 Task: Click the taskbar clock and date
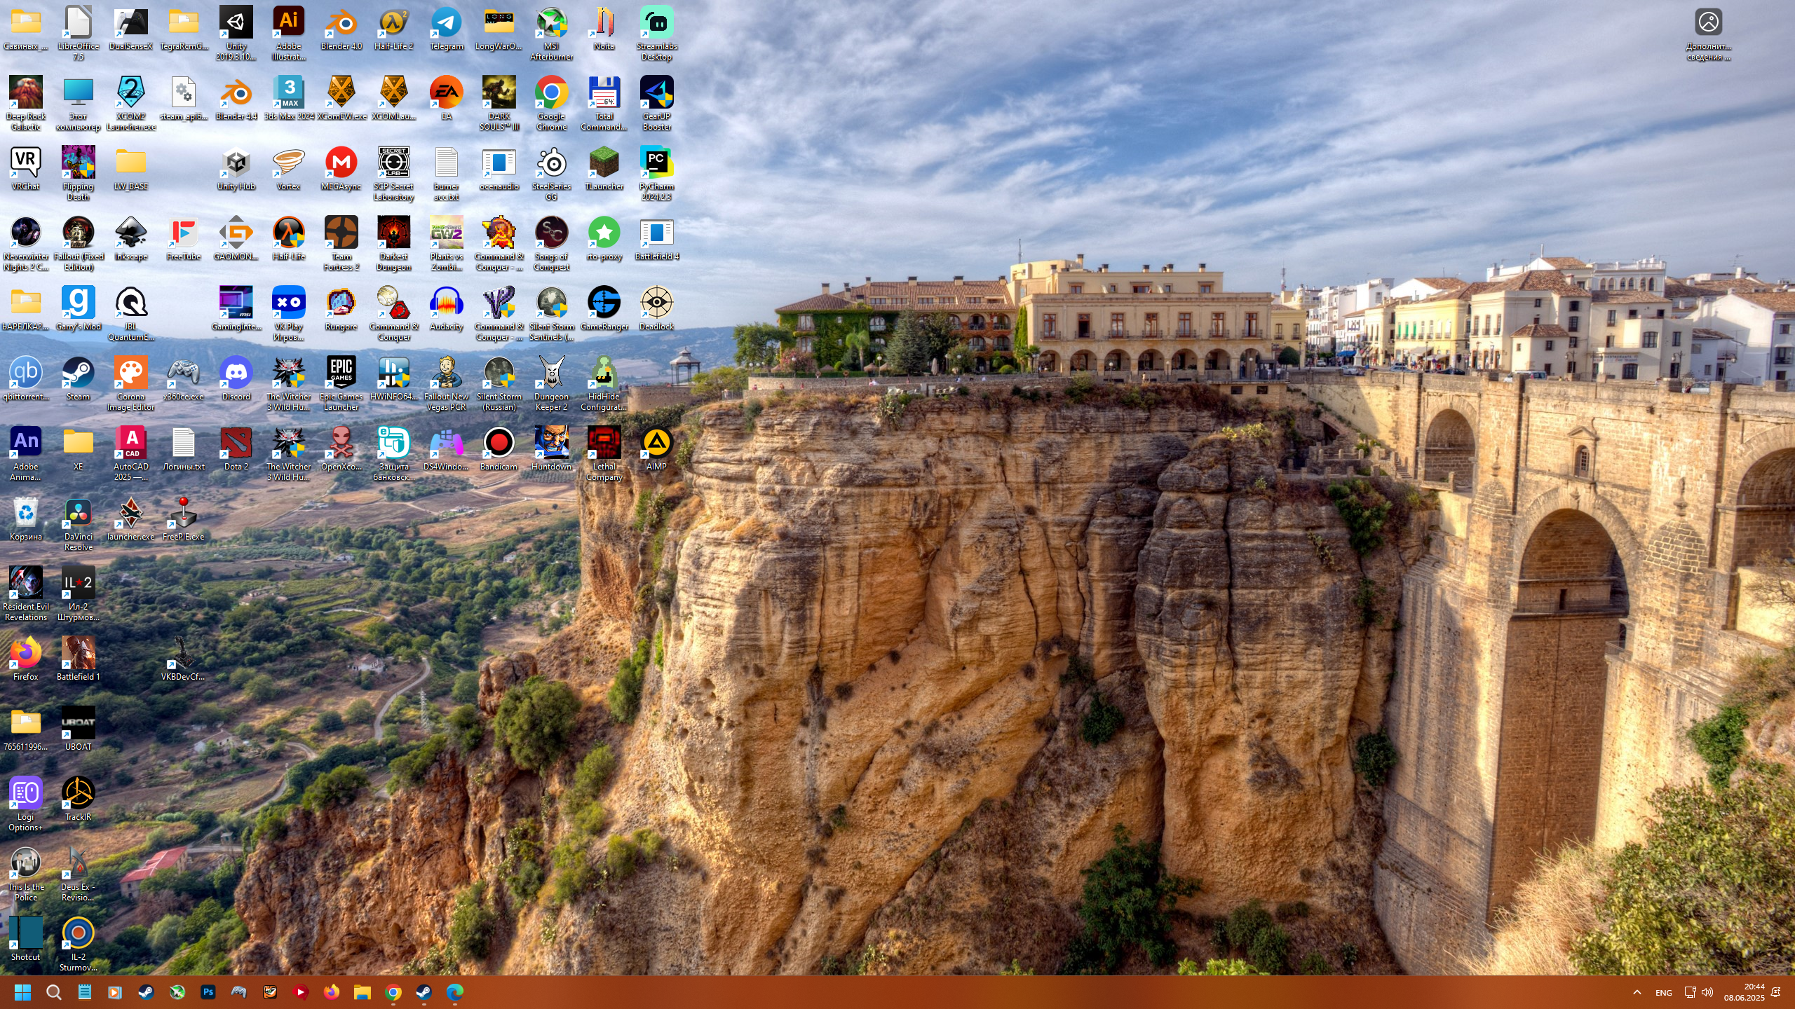tap(1745, 992)
